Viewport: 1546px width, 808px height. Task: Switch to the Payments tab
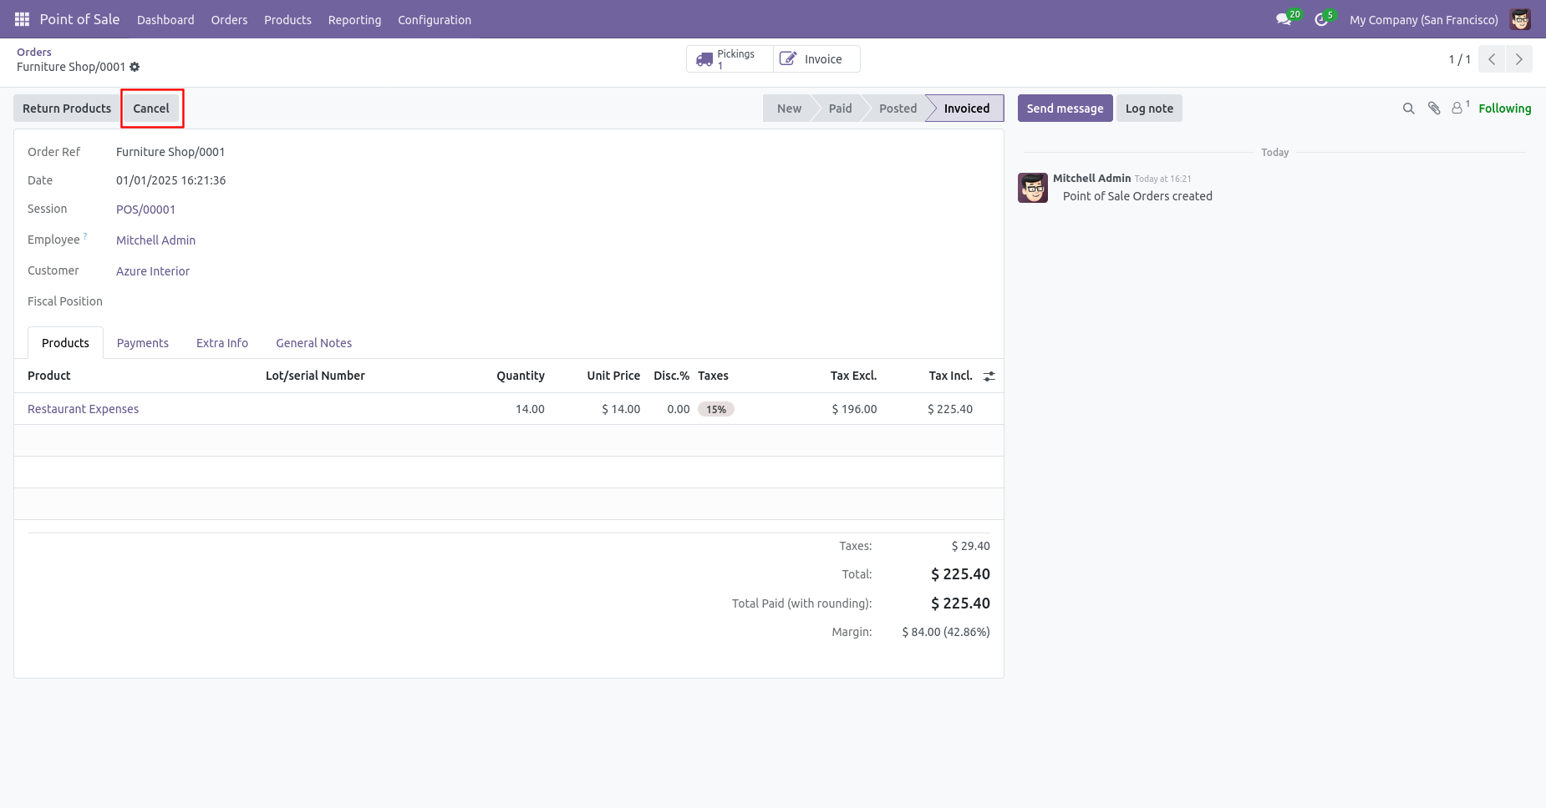pos(143,343)
